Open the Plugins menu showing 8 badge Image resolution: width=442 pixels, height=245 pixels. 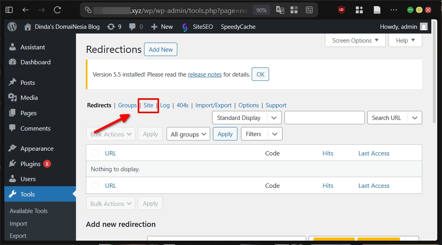[32, 163]
